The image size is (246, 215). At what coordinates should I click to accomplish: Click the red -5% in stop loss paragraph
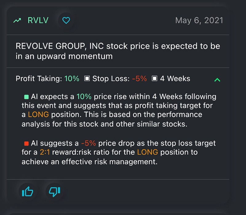tap(89, 143)
